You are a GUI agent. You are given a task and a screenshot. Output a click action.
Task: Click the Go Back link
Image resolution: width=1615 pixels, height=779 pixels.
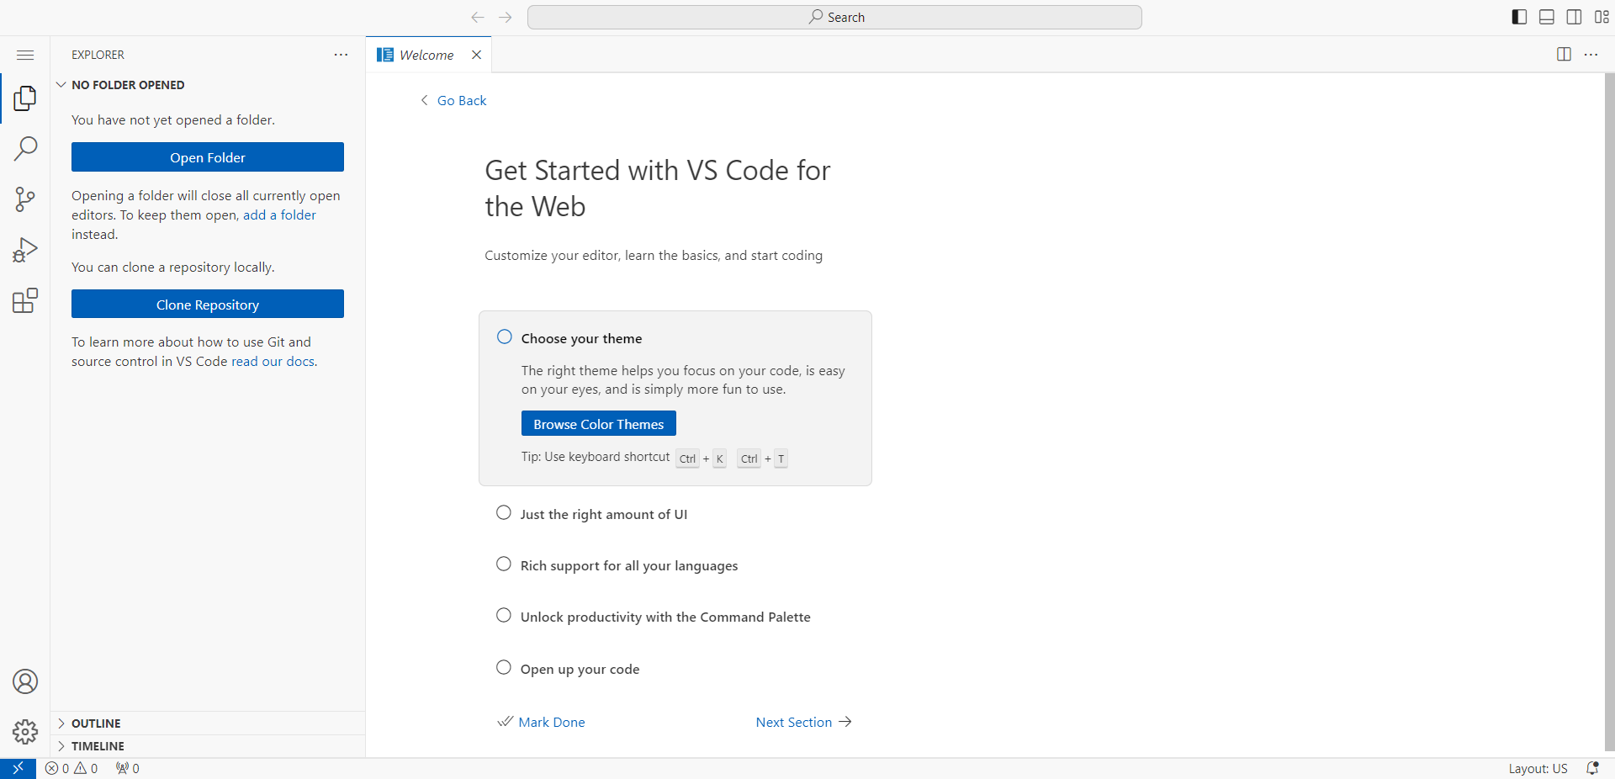(453, 100)
